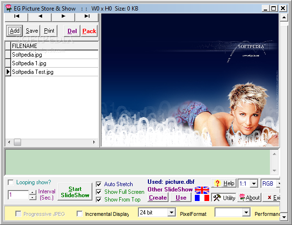Increase interval with up spinner
The image size is (292, 225).
pyautogui.click(x=33, y=192)
